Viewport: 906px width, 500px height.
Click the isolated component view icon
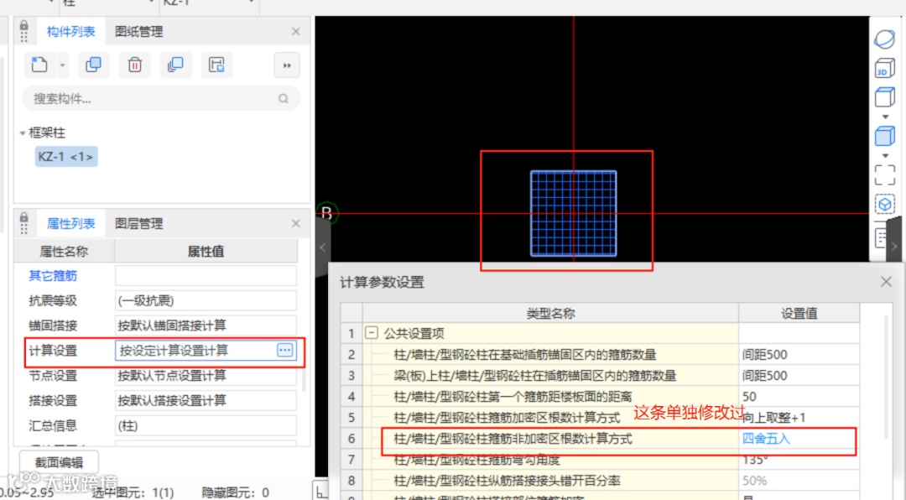tap(885, 205)
